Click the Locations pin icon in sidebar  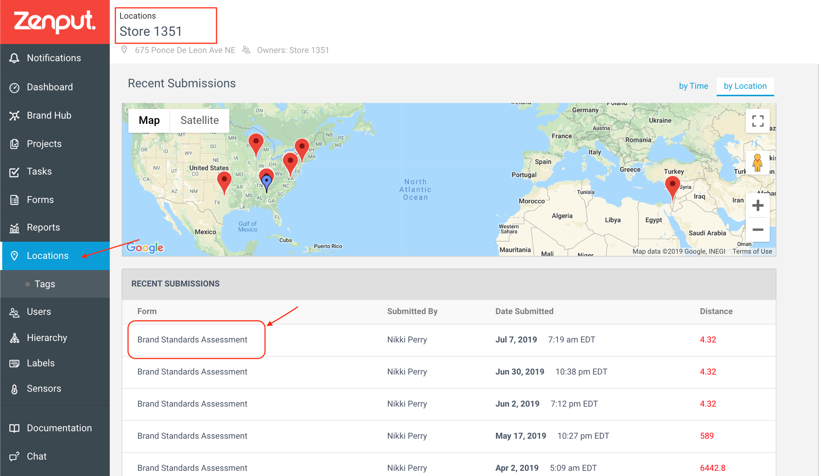coord(14,256)
